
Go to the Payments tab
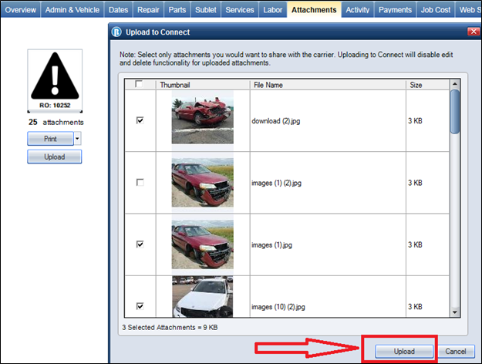click(x=395, y=10)
